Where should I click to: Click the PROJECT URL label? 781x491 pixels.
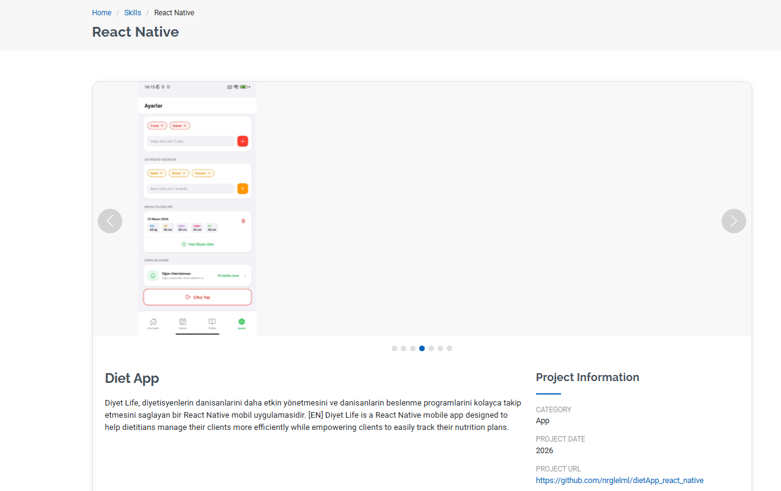pyautogui.click(x=559, y=469)
